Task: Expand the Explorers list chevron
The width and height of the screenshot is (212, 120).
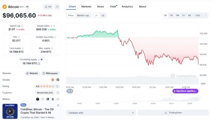Action: (58, 93)
